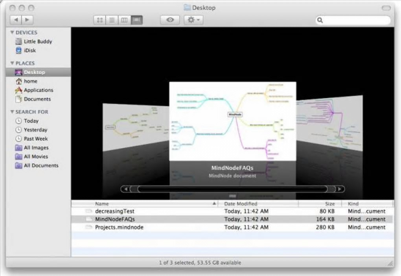Collapse the SEARCH FOR section
401x276 pixels.
click(12, 112)
